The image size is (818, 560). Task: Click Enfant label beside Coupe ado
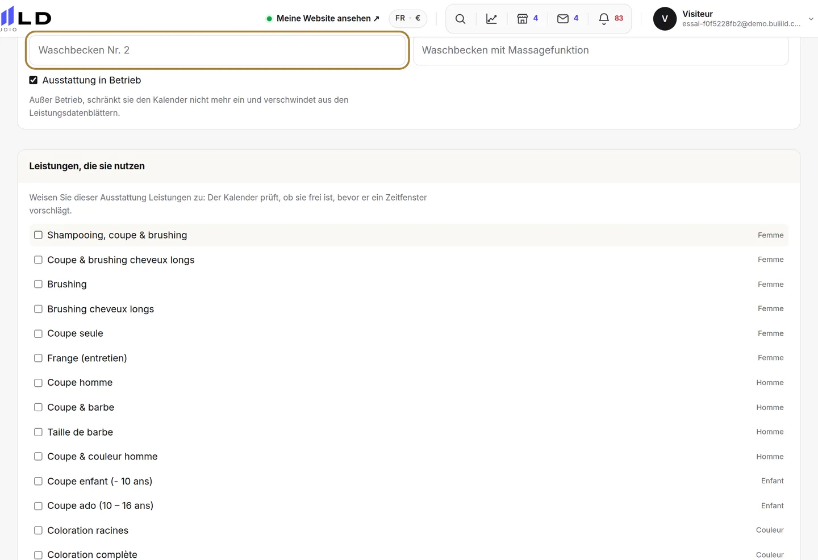coord(772,505)
